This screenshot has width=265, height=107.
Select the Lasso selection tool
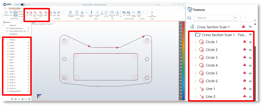(11, 13)
